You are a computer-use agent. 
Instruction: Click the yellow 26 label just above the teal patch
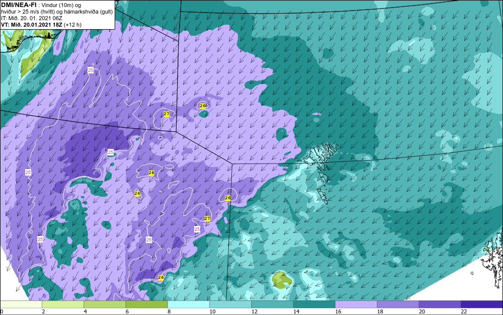tap(202, 106)
